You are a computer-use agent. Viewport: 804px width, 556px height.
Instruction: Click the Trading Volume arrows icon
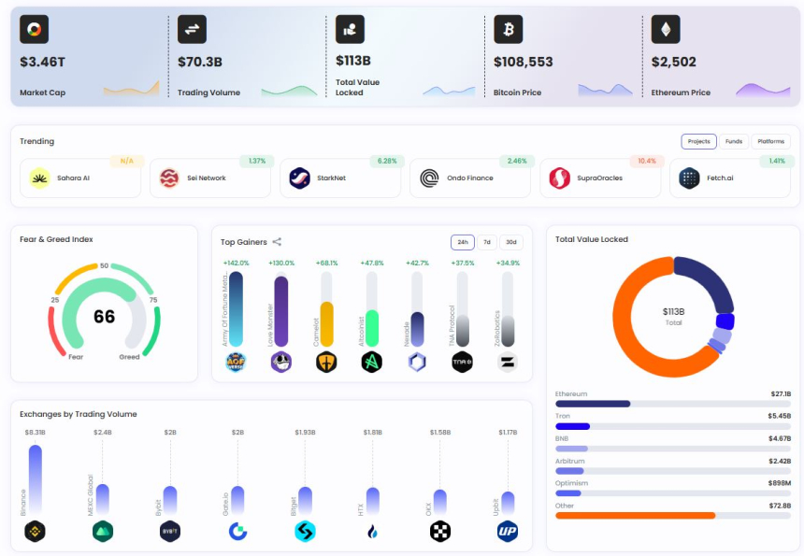[192, 30]
